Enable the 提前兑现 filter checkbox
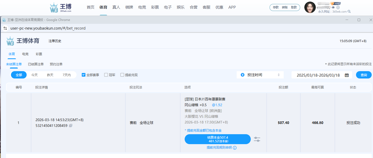This screenshot has height=158, width=373. 122,75
